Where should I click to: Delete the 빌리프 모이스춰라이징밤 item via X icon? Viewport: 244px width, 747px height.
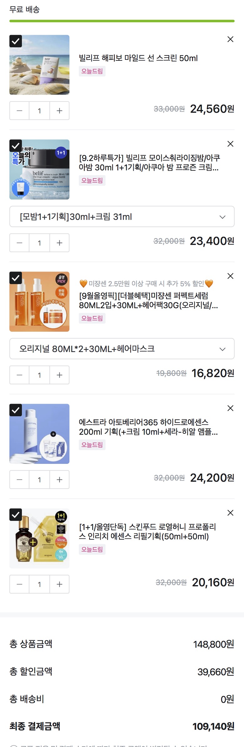click(x=230, y=144)
